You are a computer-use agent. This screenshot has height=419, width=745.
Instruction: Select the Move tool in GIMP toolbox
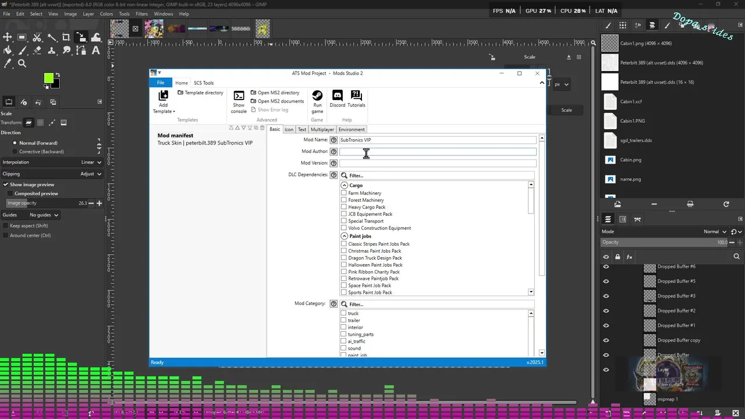pyautogui.click(x=8, y=37)
